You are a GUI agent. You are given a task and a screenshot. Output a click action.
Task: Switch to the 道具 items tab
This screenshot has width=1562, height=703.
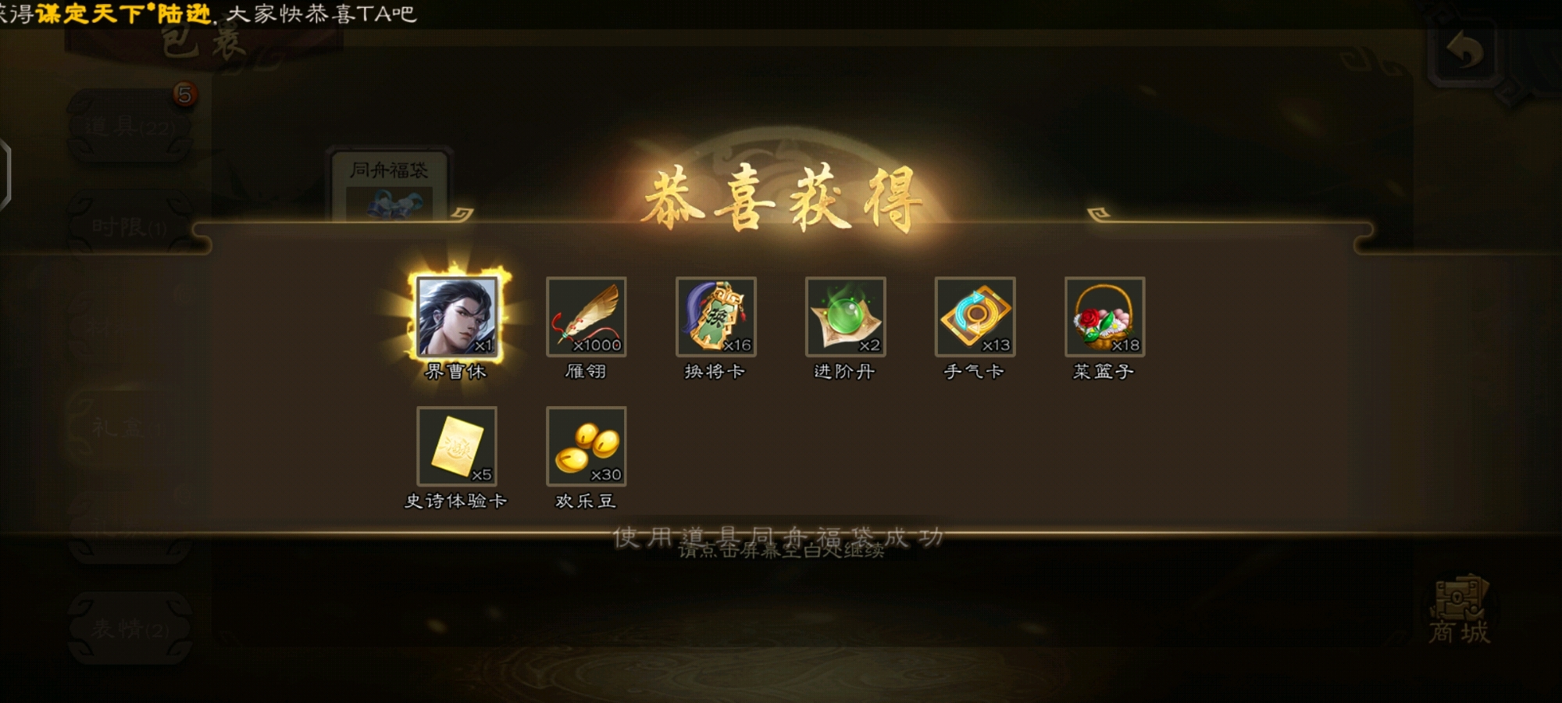[130, 127]
